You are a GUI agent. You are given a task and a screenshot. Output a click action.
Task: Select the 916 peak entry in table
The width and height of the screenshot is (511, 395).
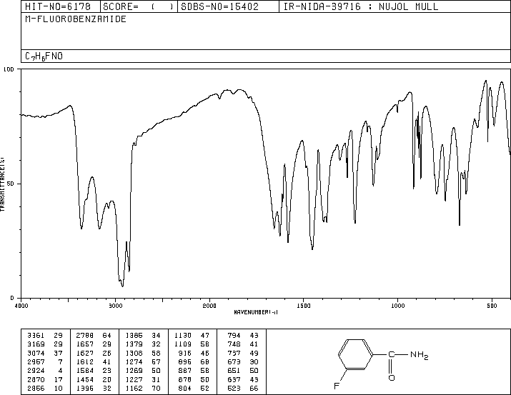pos(194,353)
